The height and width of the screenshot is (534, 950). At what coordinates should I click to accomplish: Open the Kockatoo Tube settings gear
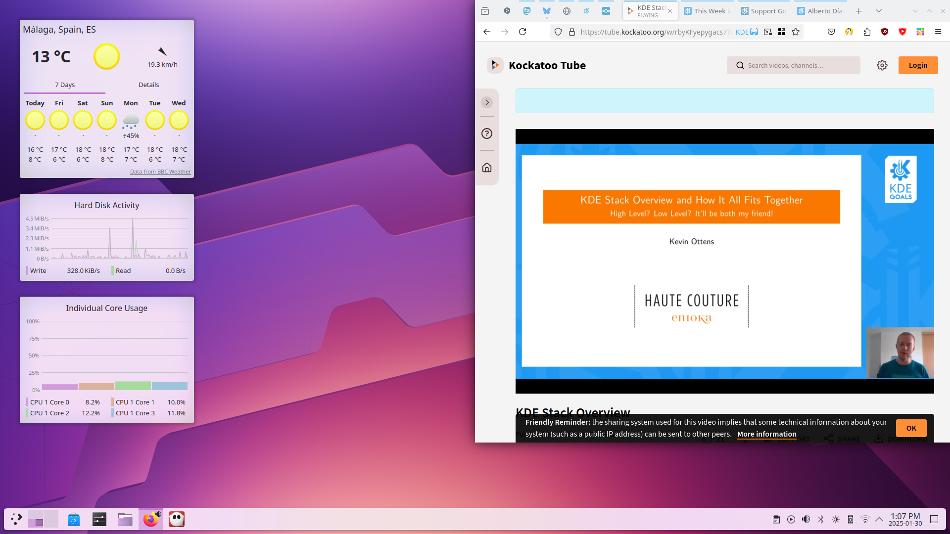882,65
